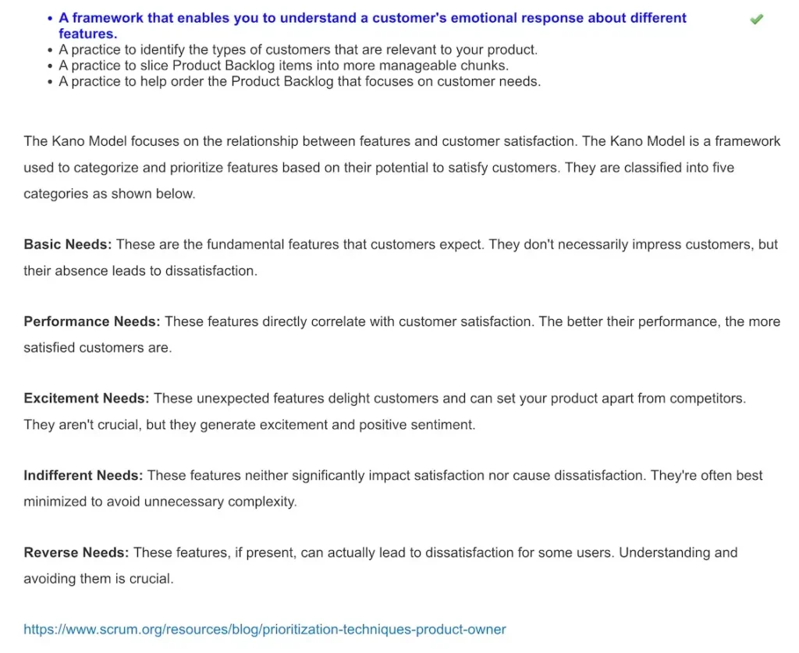Click the 'Excitement Needs:' heading
Screen dimensions: 799x653
pyautogui.click(x=86, y=398)
